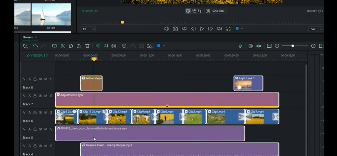Solo Track 4 using the S button

pos(51,146)
